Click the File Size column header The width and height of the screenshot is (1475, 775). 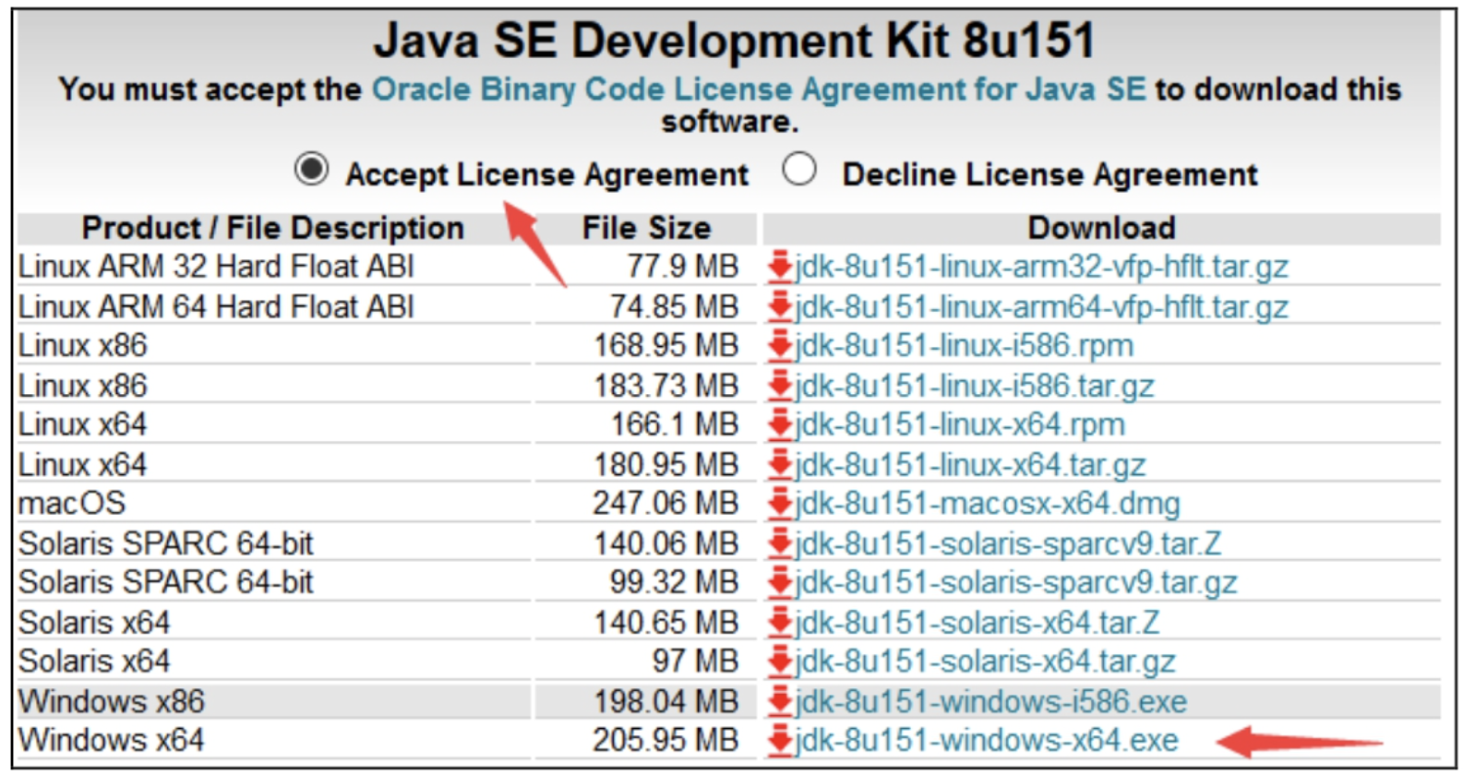[646, 228]
